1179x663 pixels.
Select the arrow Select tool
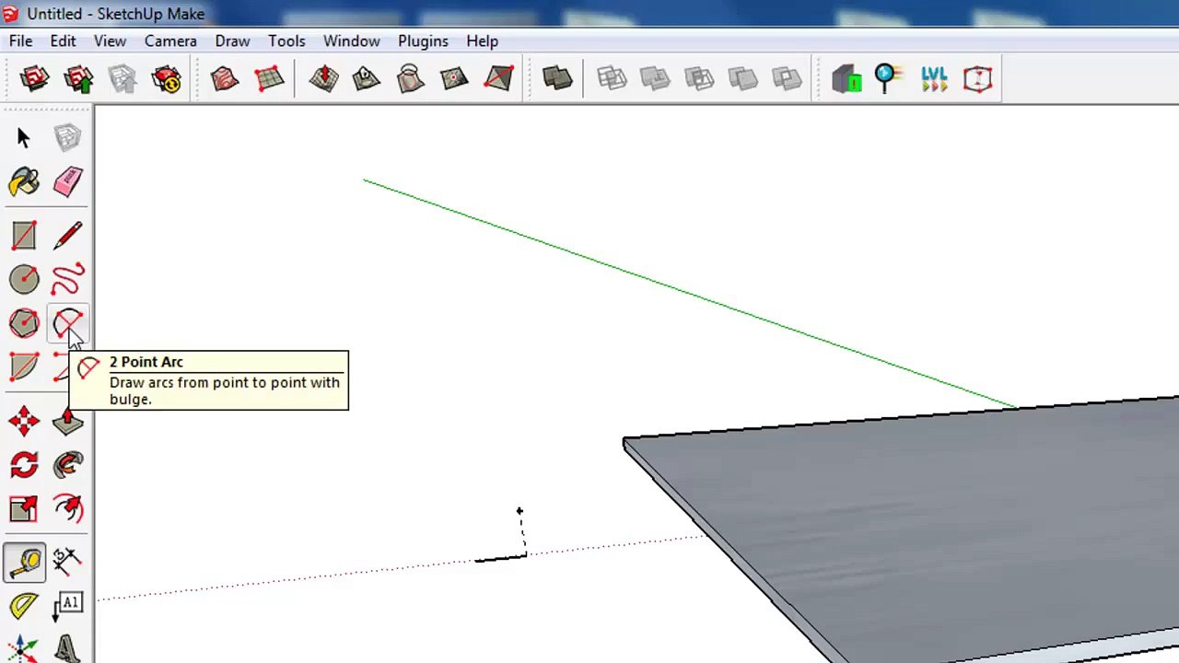pos(24,137)
